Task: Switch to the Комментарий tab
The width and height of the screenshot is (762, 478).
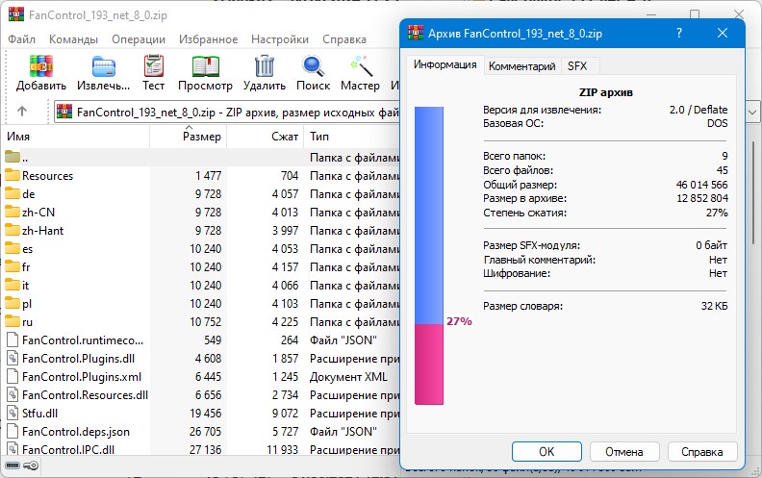Action: (x=521, y=66)
